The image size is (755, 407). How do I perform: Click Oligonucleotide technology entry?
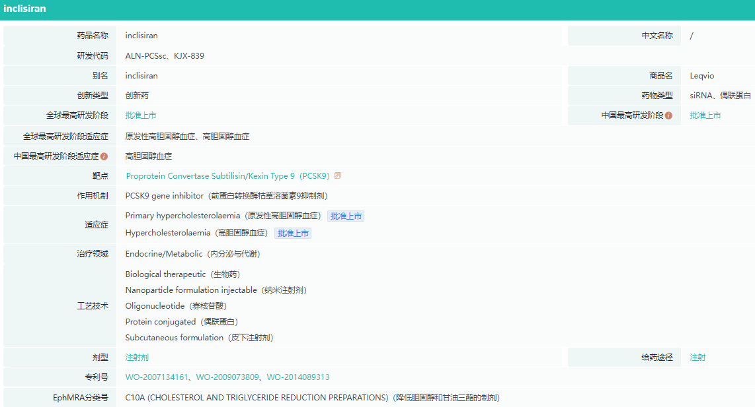click(176, 306)
